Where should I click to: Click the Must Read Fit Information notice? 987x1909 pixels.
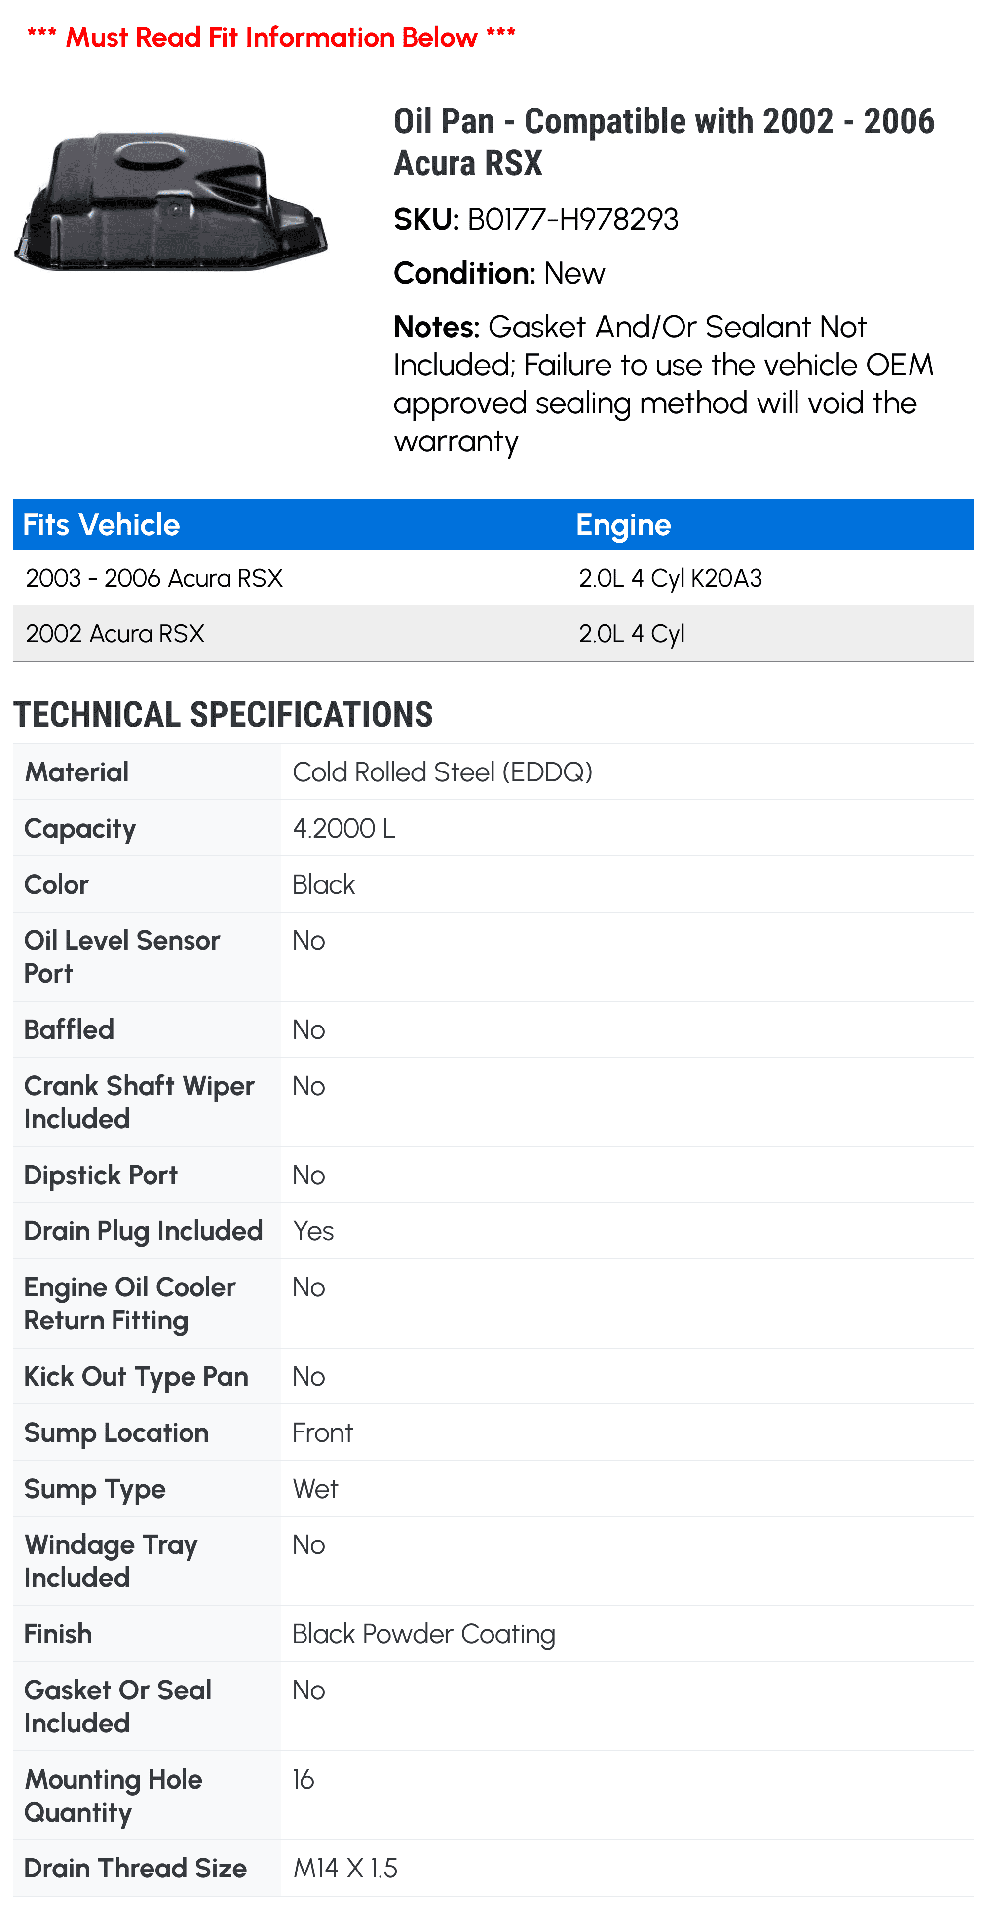271,37
